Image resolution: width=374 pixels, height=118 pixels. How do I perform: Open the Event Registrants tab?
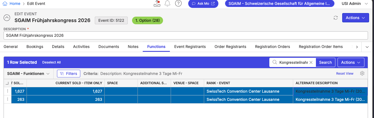(x=190, y=47)
